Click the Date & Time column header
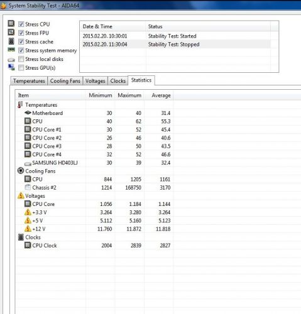This screenshot has height=314, width=301. [x=112, y=26]
